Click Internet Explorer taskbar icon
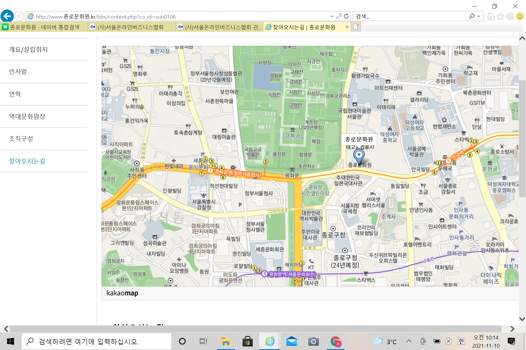 270,341
